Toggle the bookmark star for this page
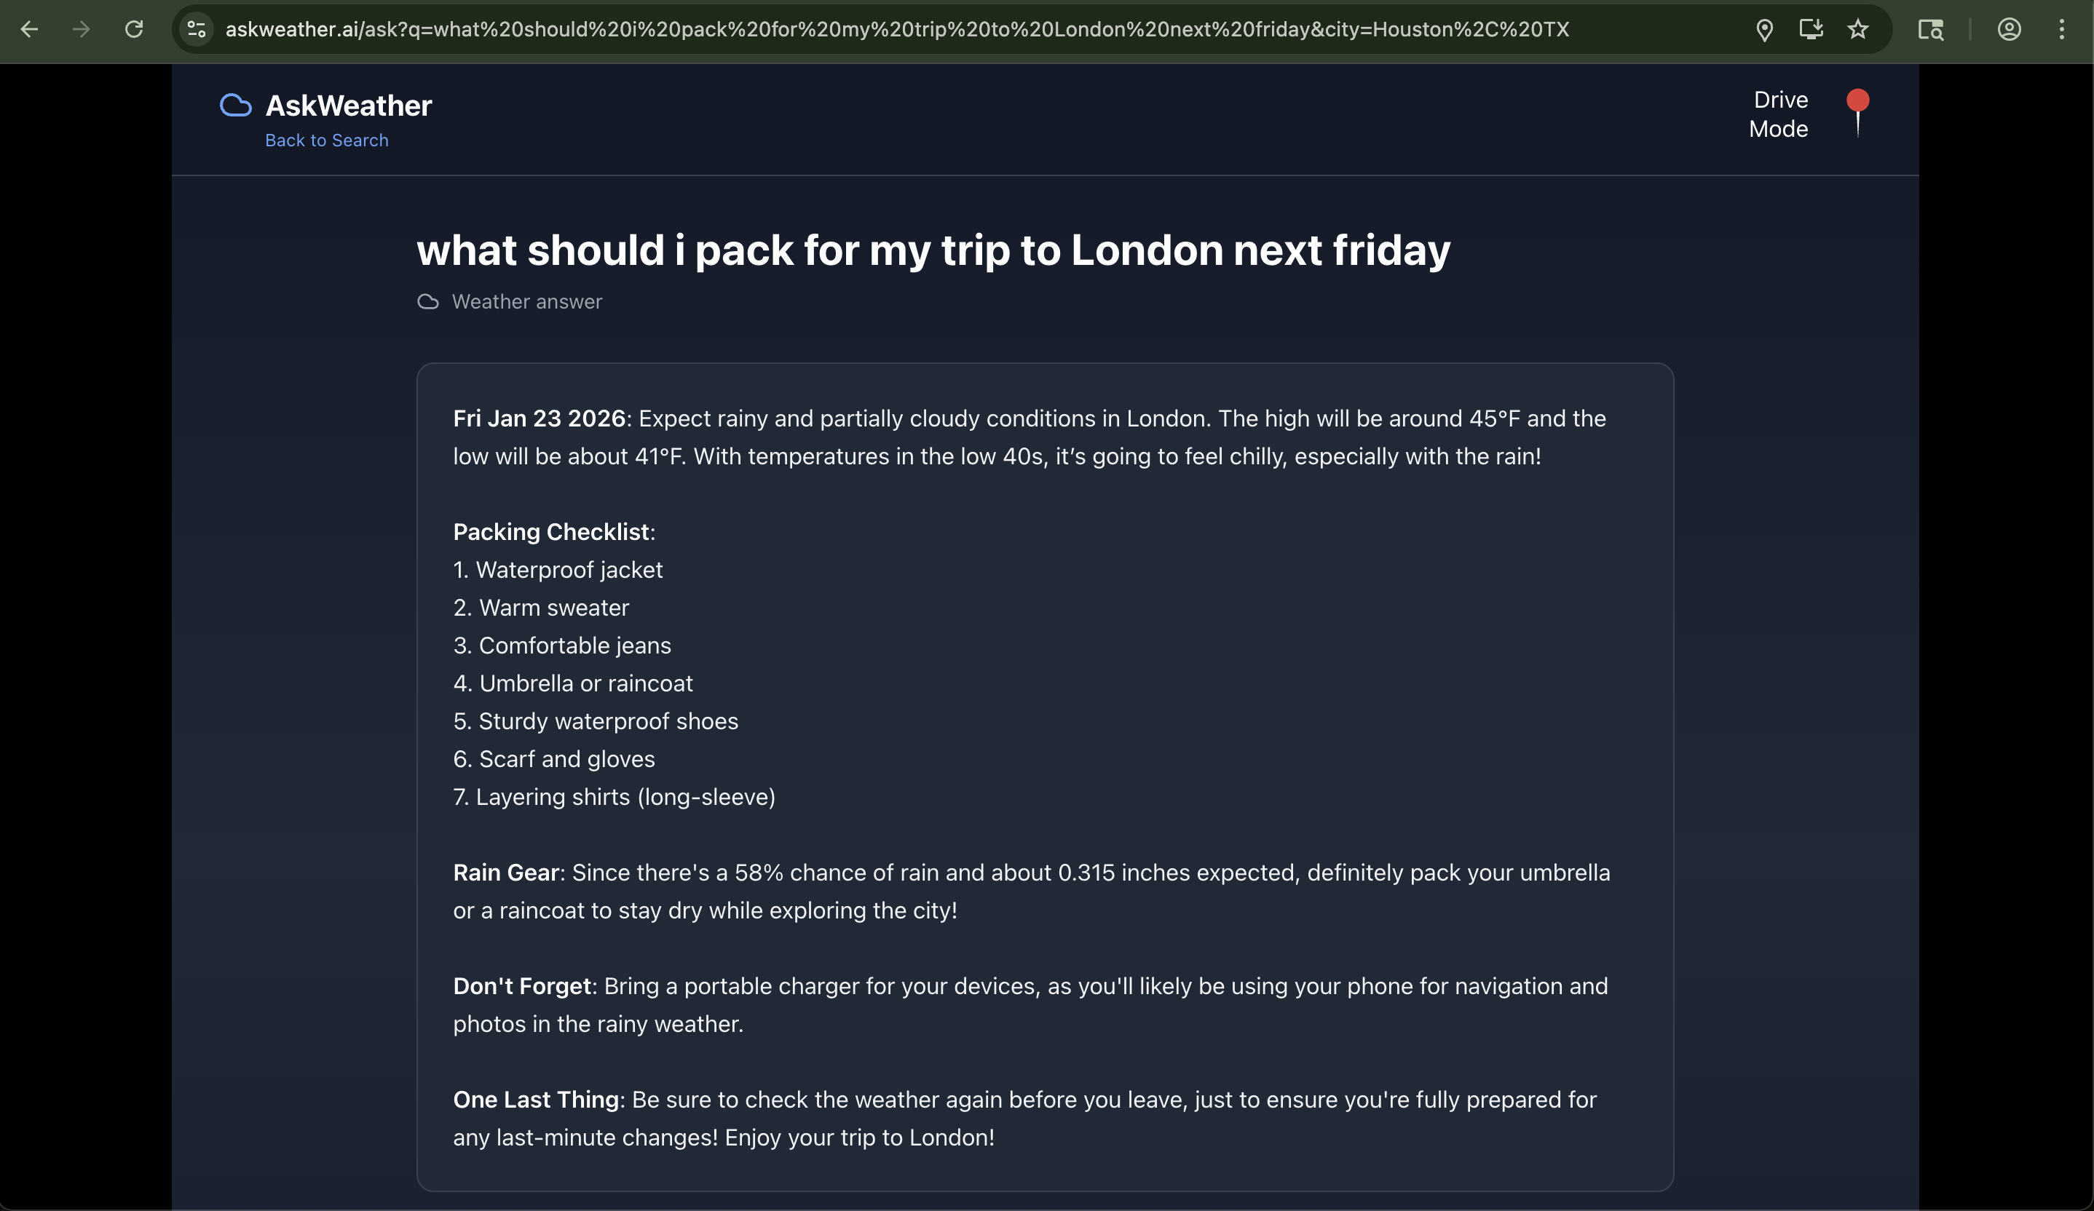The image size is (2094, 1211). coord(1859,29)
